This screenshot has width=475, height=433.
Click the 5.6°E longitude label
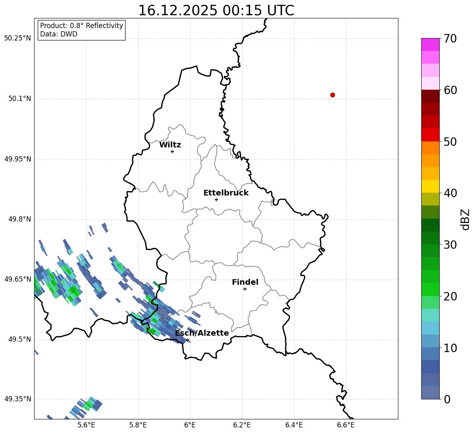coord(86,425)
